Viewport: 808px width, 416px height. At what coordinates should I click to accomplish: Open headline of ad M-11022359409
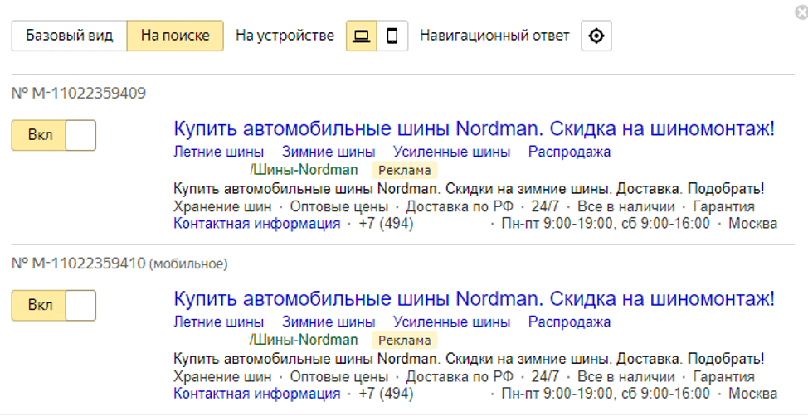474,128
